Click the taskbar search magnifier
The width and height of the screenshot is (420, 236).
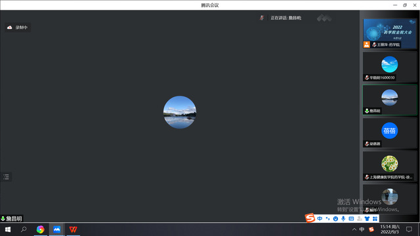pyautogui.click(x=24, y=229)
